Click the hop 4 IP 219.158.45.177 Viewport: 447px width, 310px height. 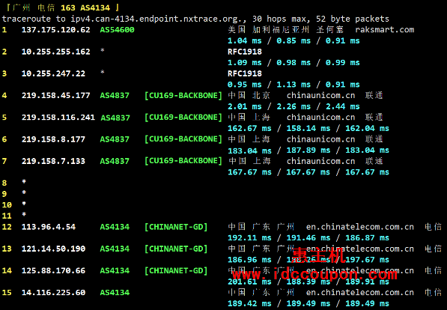pyautogui.click(x=56, y=96)
